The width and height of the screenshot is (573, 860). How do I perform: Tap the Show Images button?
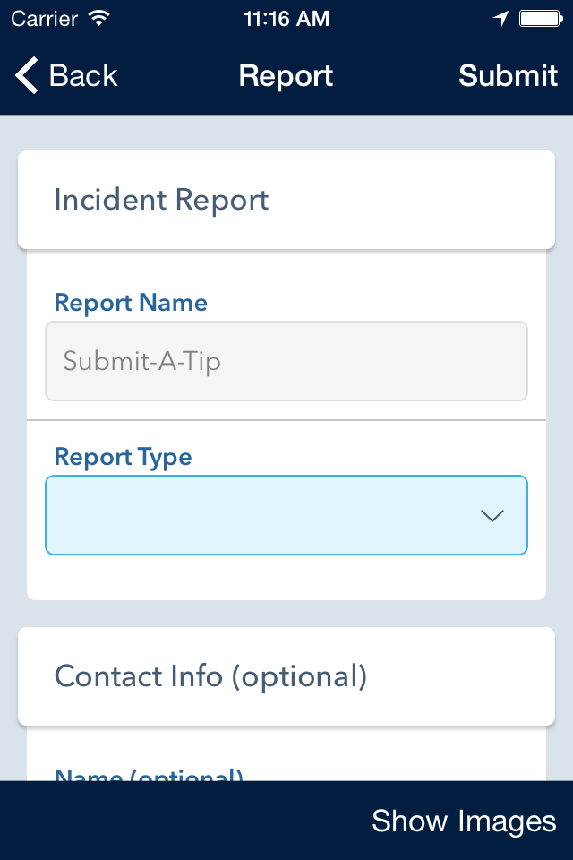click(x=464, y=821)
